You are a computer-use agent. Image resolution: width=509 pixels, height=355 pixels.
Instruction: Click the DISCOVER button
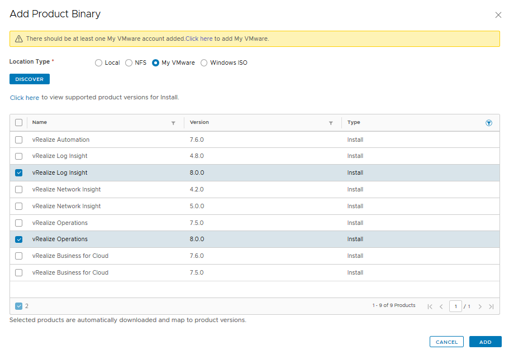pyautogui.click(x=30, y=79)
